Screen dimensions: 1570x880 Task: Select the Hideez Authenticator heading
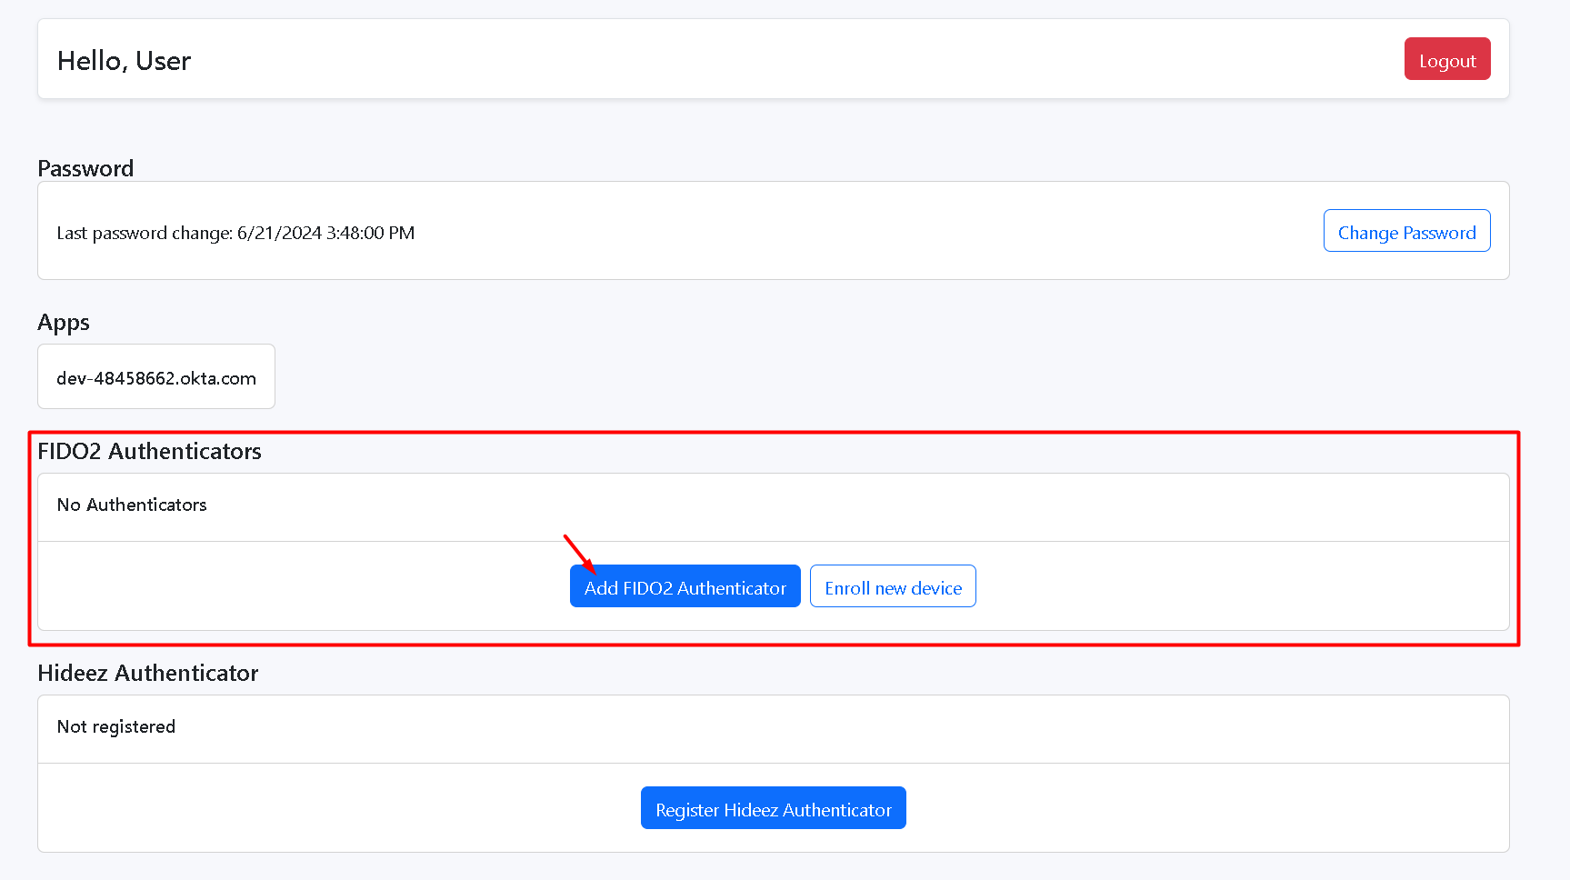(148, 673)
